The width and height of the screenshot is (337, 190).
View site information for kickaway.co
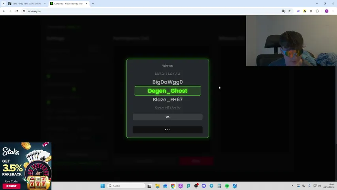coord(24,11)
